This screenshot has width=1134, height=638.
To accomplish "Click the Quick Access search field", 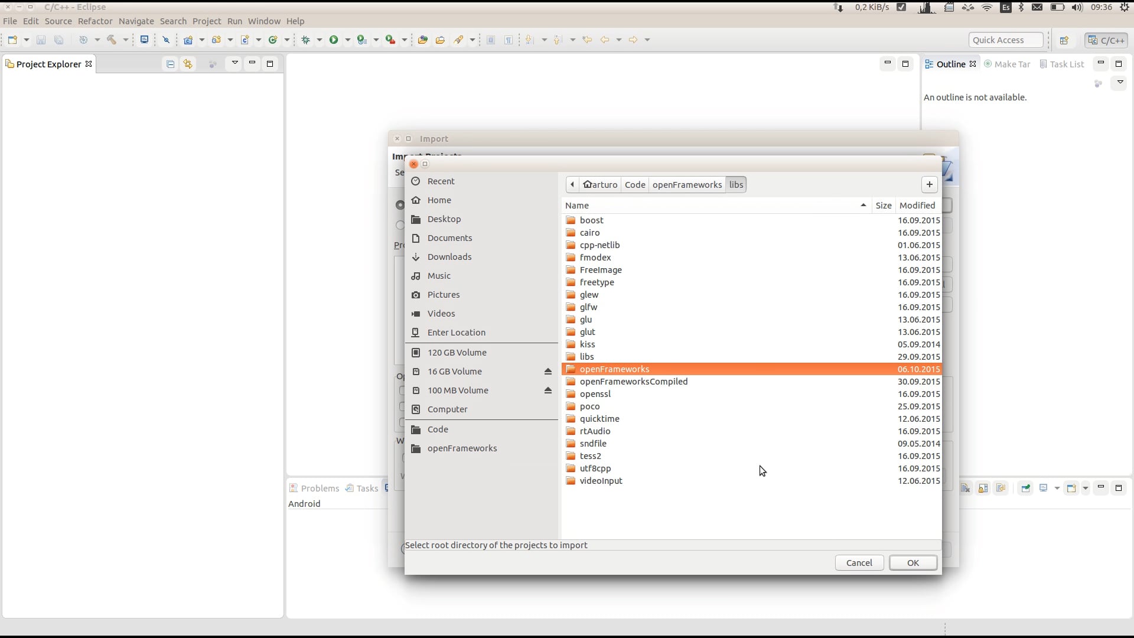I will pyautogui.click(x=1005, y=40).
